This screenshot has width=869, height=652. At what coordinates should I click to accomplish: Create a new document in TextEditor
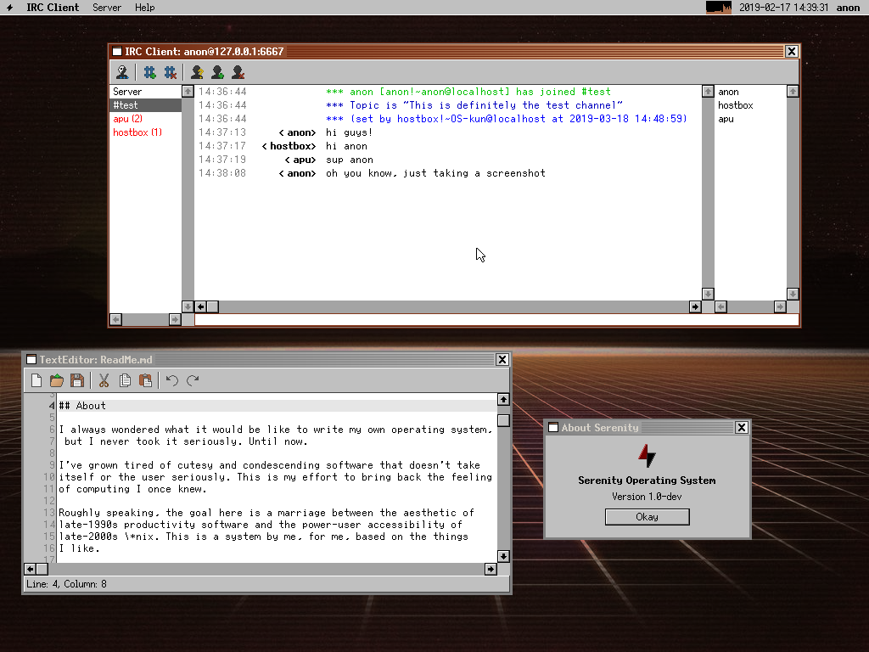(36, 380)
